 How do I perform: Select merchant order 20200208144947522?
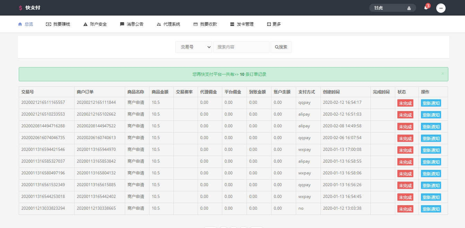pos(96,126)
